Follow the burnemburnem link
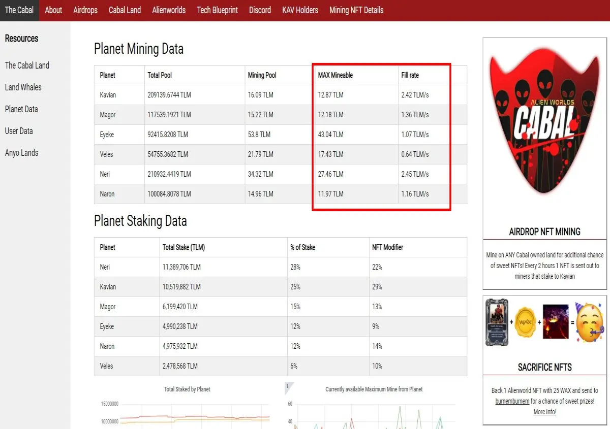 click(512, 401)
